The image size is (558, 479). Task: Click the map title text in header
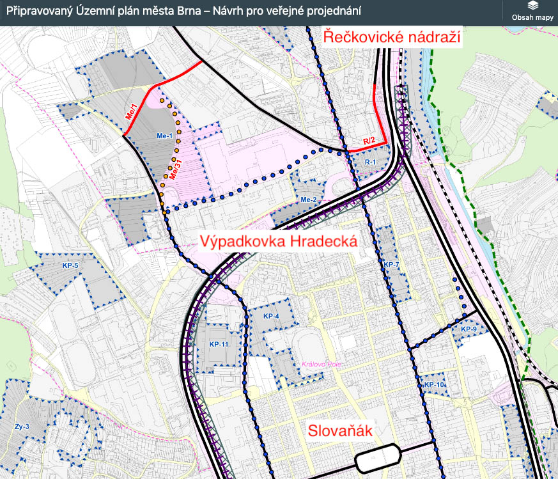(x=183, y=12)
